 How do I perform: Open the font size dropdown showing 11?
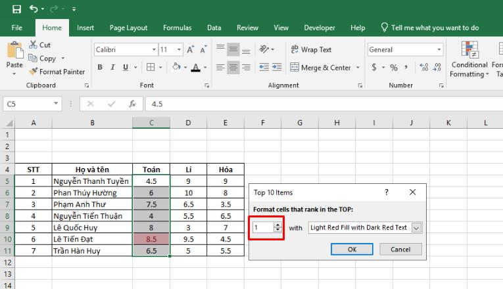(179, 50)
